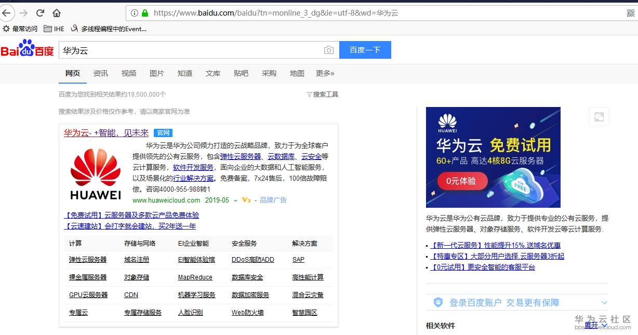The height and width of the screenshot is (335, 638).
Task: Click the 搜索工具 filter icon
Action: (309, 95)
